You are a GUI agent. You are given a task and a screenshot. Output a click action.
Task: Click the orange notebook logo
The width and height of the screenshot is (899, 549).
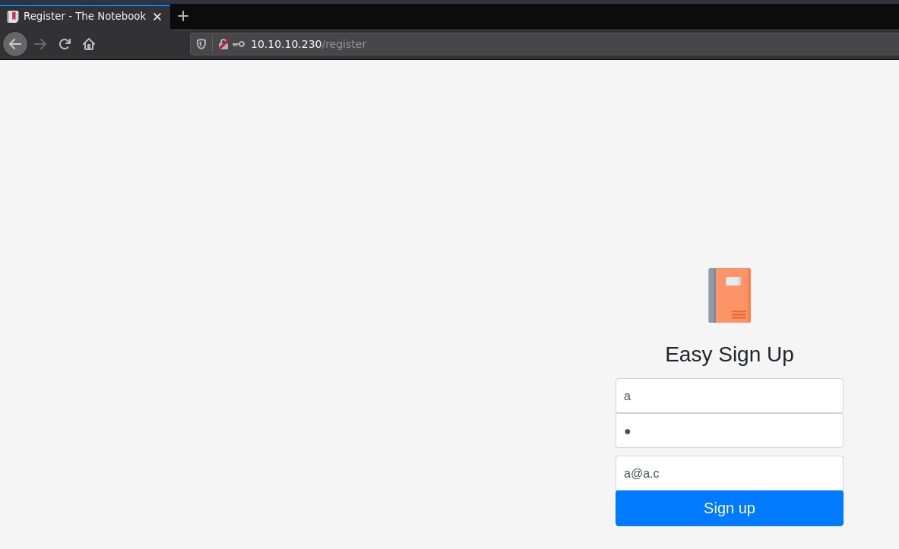click(729, 295)
